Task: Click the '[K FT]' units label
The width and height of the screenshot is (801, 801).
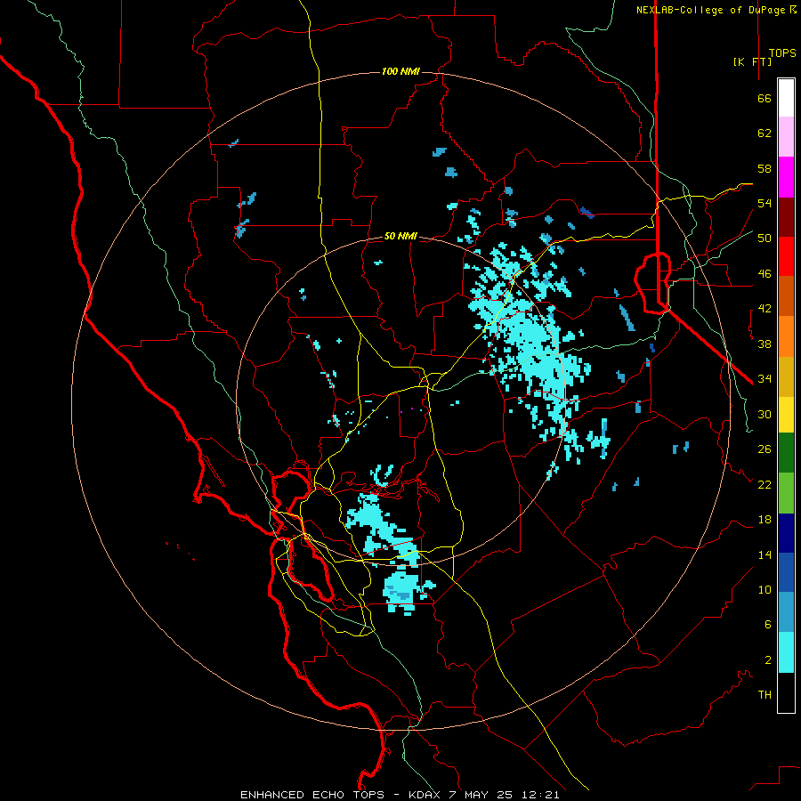Action: click(x=752, y=61)
